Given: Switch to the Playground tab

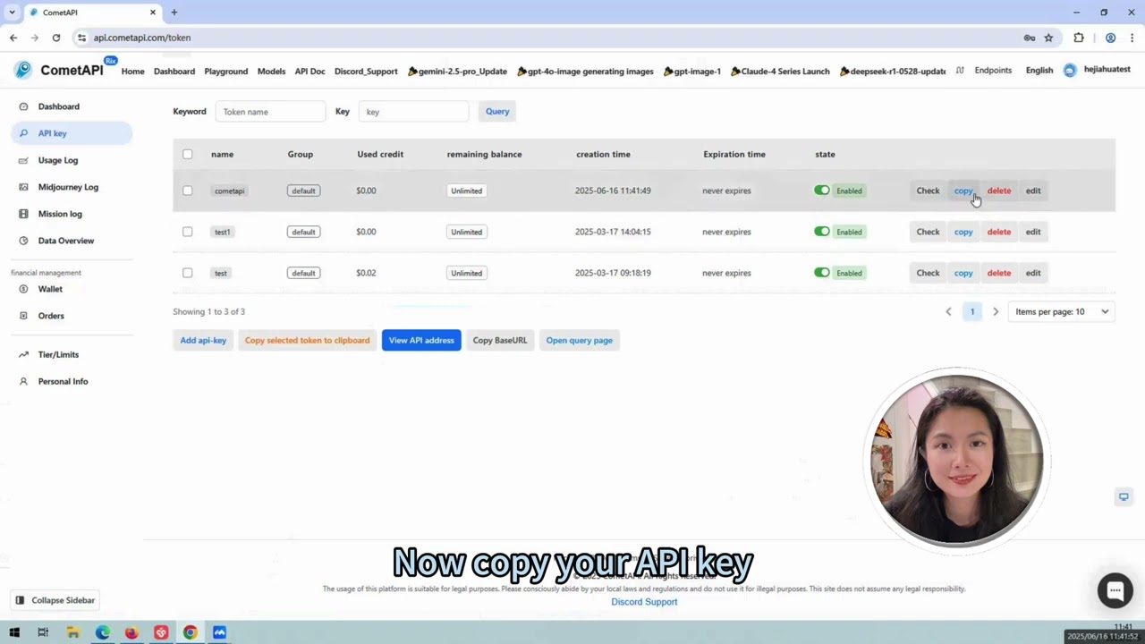Looking at the screenshot, I should click(225, 71).
